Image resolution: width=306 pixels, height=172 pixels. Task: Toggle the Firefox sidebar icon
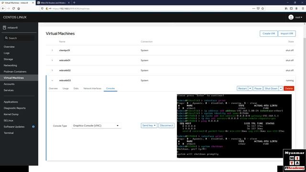[291, 9]
